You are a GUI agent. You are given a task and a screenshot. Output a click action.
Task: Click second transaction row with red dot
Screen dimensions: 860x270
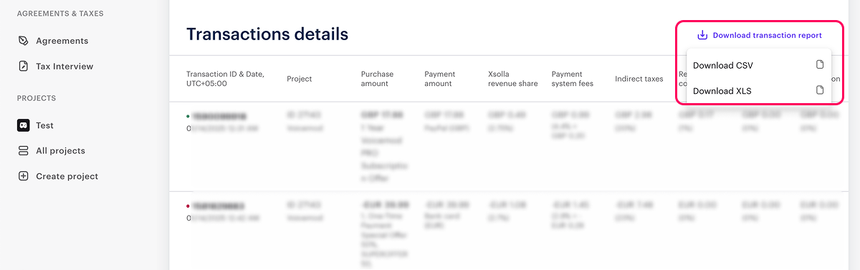515,231
